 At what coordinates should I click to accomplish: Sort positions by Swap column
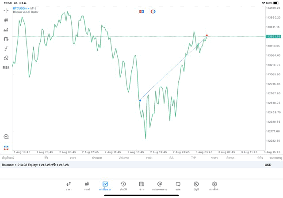click(x=230, y=158)
